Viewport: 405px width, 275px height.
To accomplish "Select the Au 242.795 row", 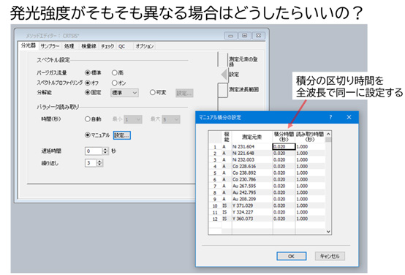I will [x=267, y=192].
